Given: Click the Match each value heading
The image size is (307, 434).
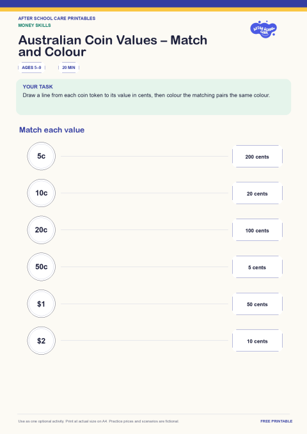Looking at the screenshot, I should (x=52, y=130).
